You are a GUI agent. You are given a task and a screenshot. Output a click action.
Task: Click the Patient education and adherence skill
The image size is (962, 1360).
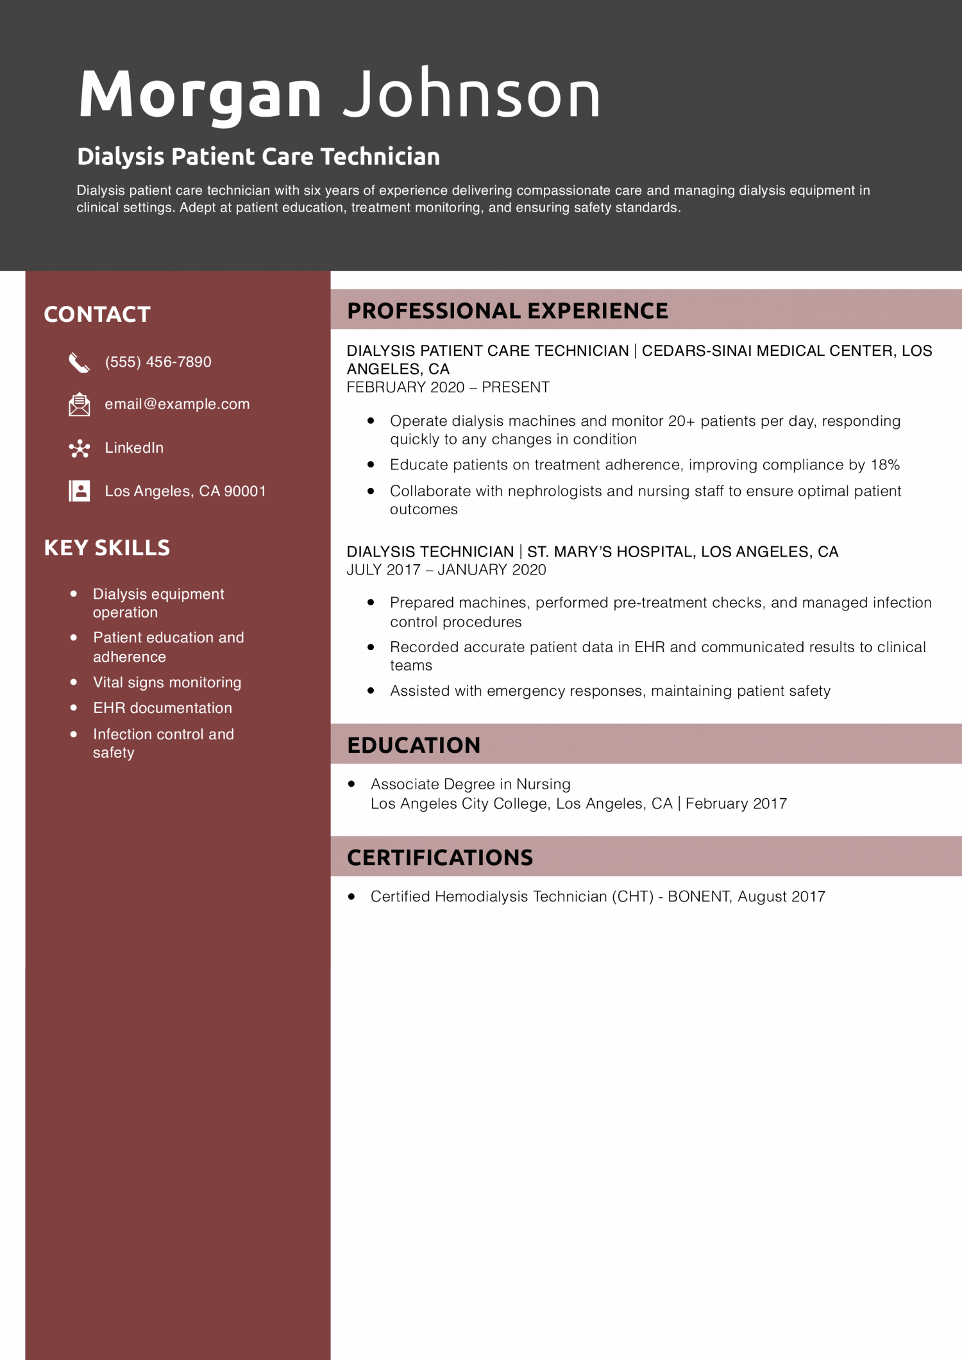168,647
